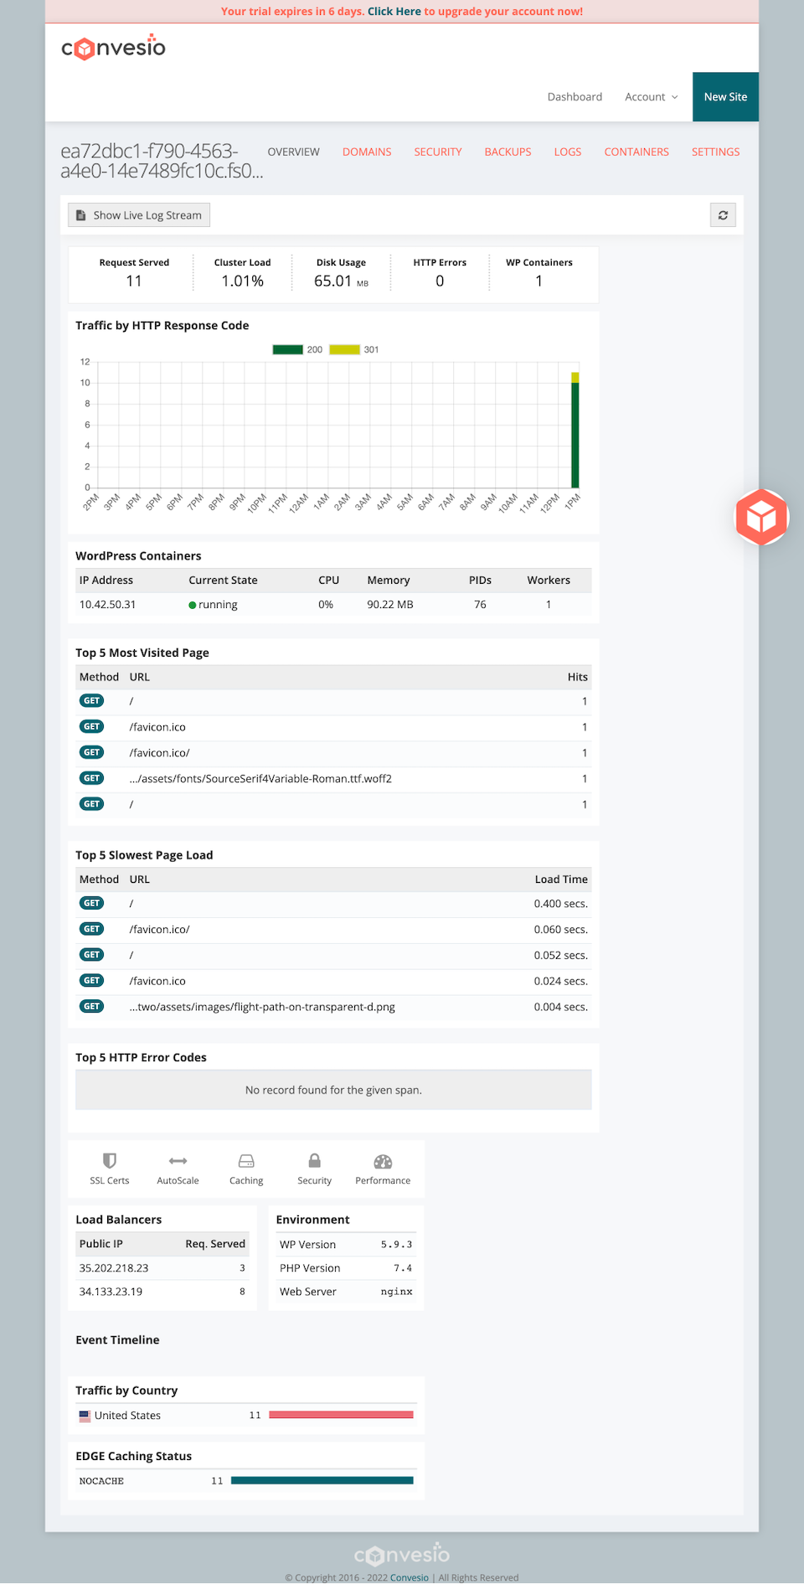Click the refresh icon button

723,215
